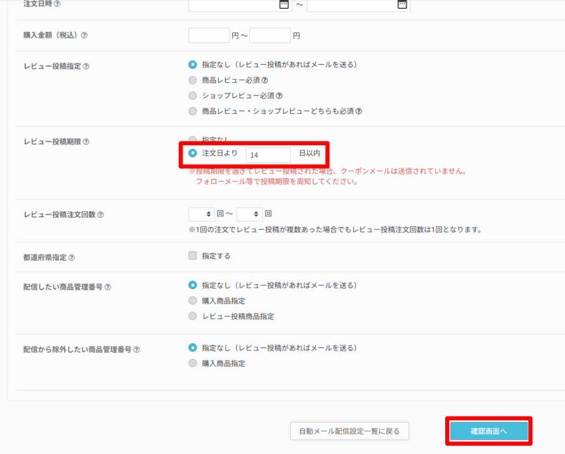Click the 注文日より days input field

[x=268, y=155]
